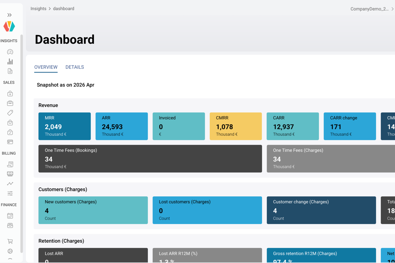
Task: Click the BILLING section label in sidebar
Action: 9,153
